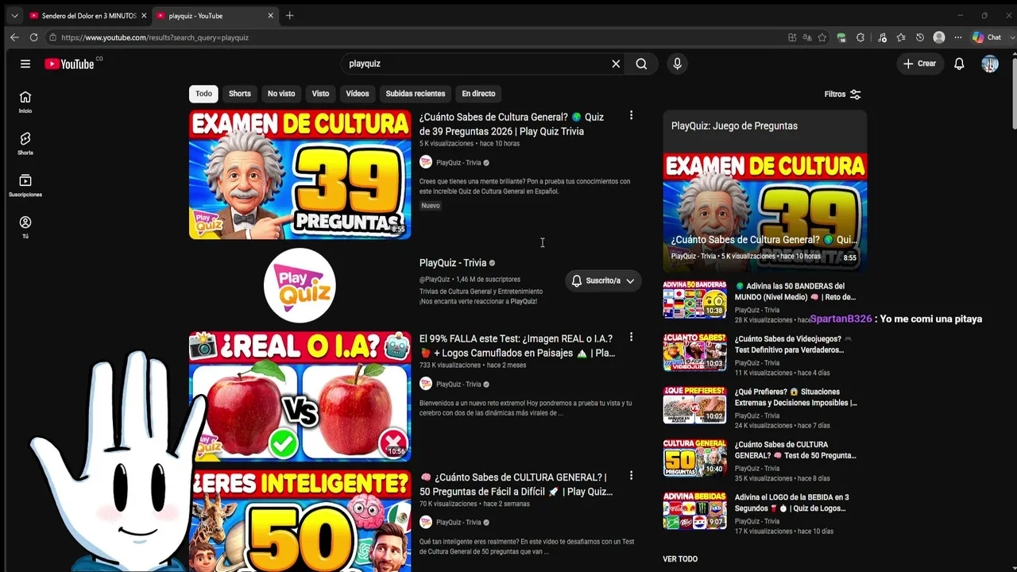Open more options for the Real o I.A. video
Viewport: 1017px width, 572px height.
pos(631,338)
